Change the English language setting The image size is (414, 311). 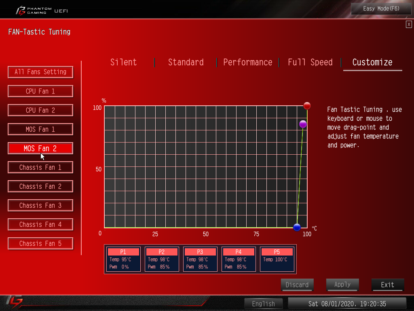(x=264, y=304)
